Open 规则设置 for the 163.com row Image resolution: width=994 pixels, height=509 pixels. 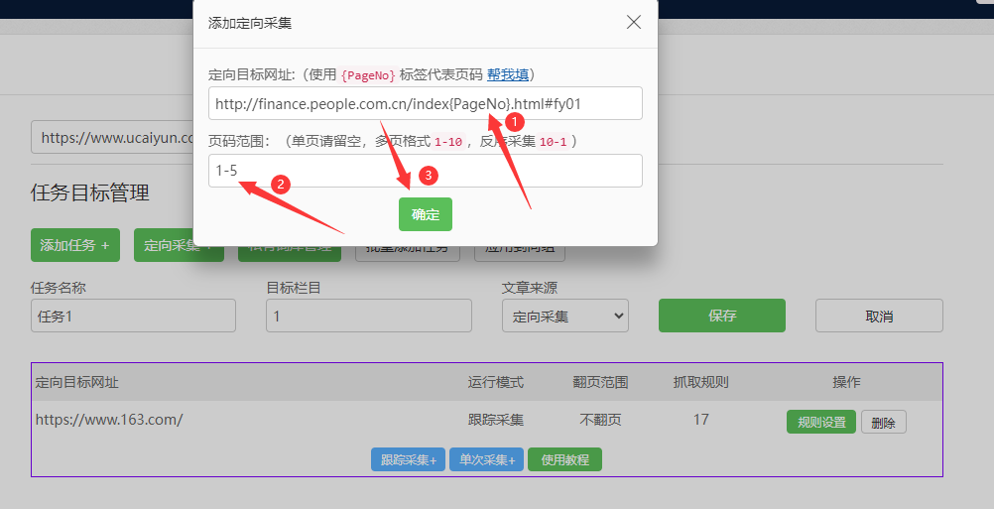pyautogui.click(x=820, y=422)
